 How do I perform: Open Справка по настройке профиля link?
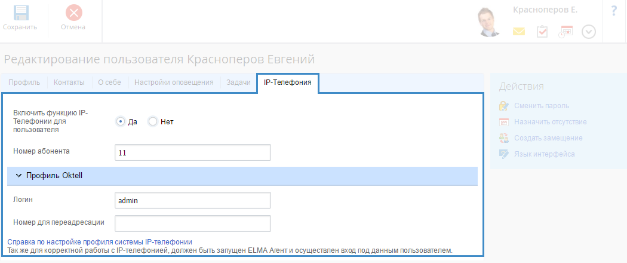(x=100, y=242)
